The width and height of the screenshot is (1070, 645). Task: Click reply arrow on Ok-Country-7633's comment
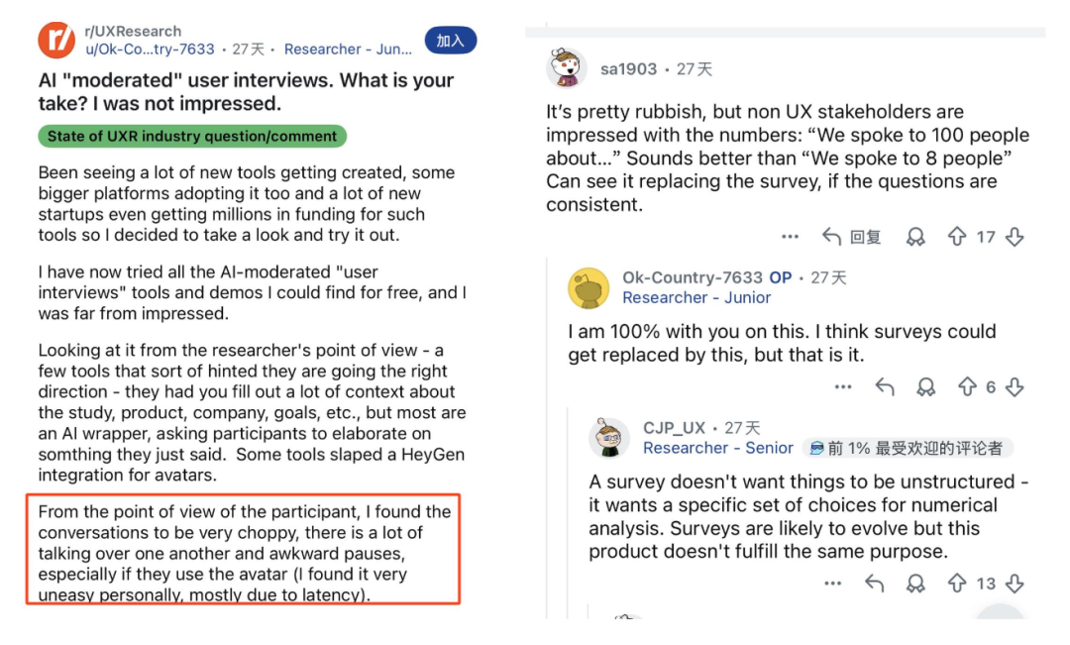[x=884, y=386]
